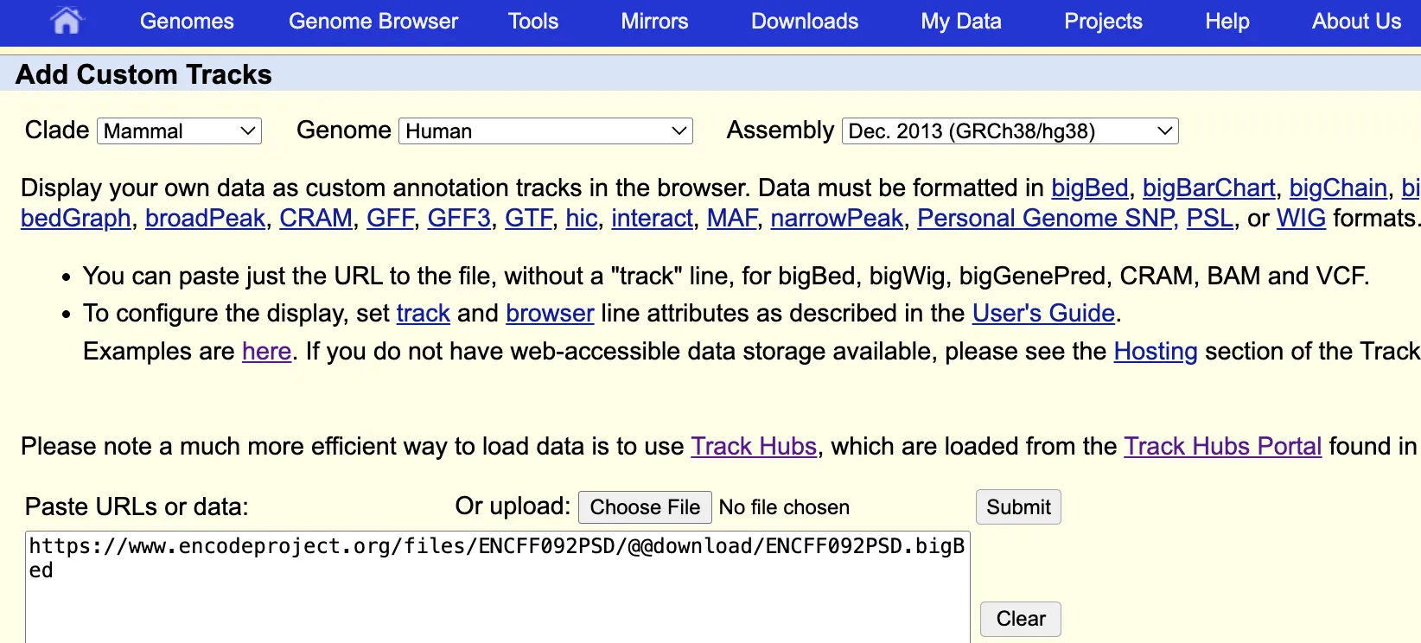
Task: Open the Downloads menu
Action: [x=804, y=22]
